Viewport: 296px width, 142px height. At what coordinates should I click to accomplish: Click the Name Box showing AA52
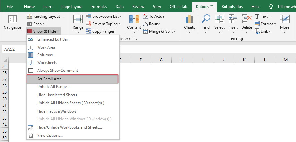(14, 49)
